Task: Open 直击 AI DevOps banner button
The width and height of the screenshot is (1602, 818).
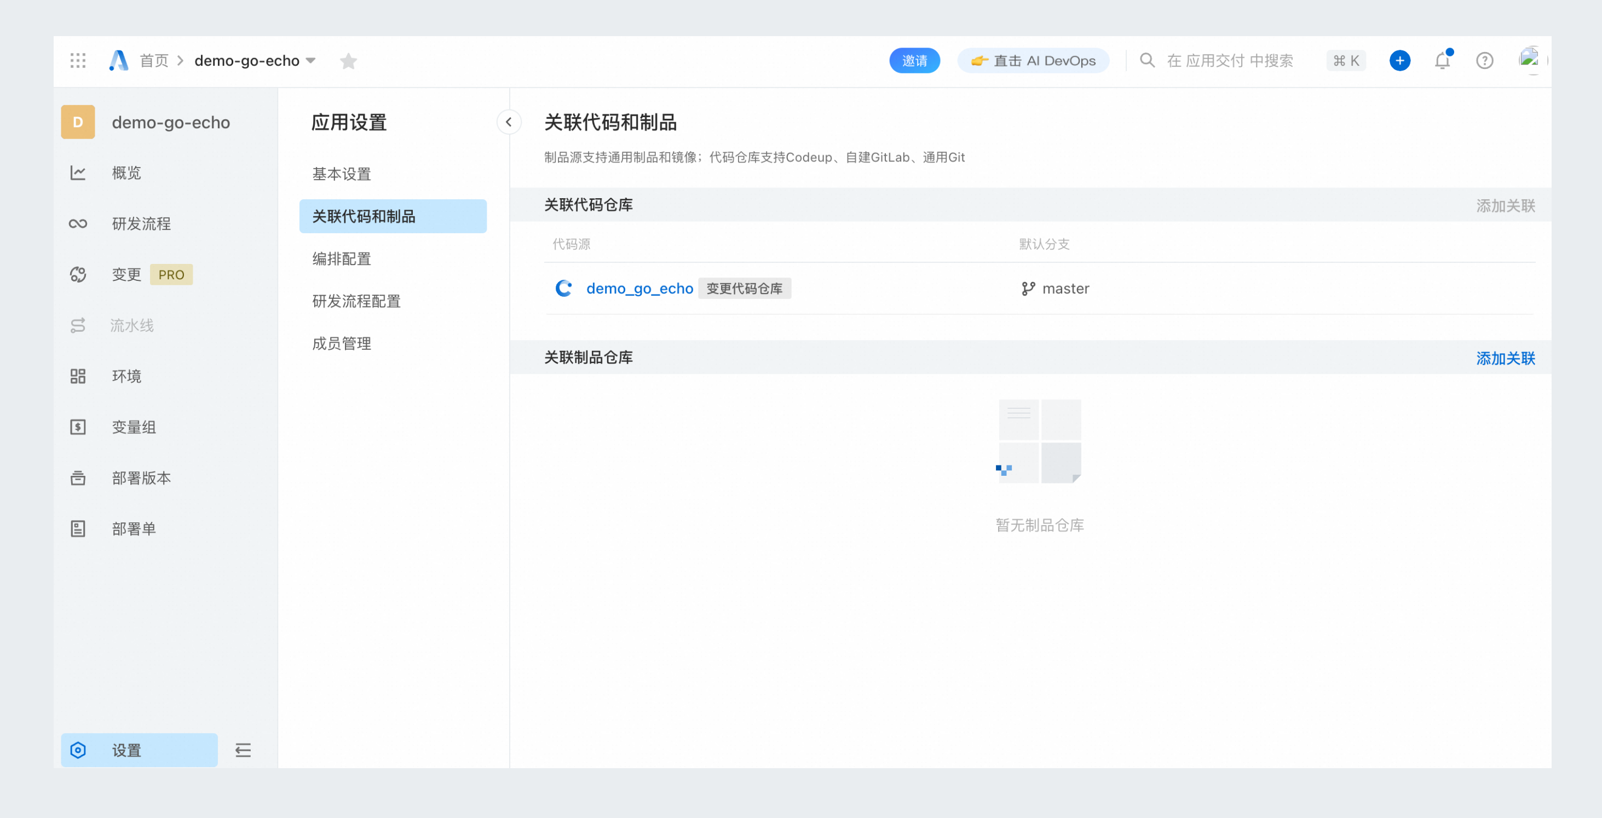Action: tap(1033, 60)
